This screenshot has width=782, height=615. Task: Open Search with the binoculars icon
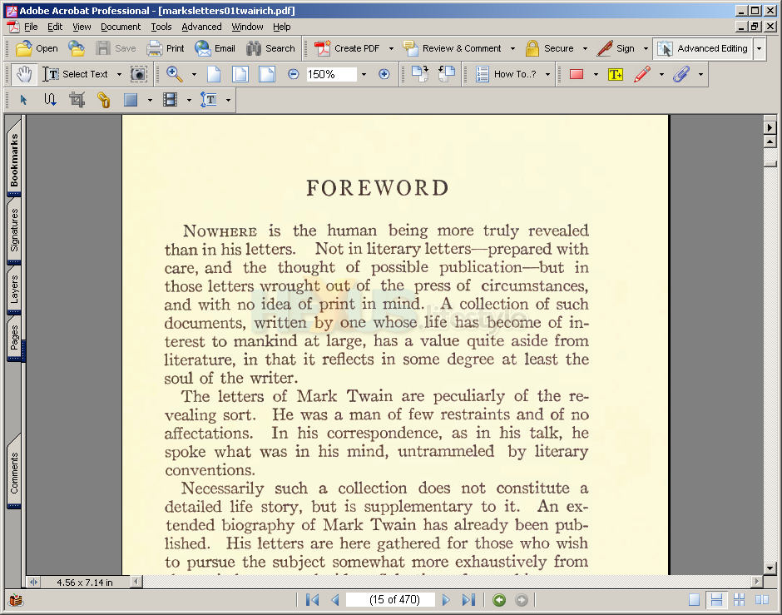(x=270, y=48)
